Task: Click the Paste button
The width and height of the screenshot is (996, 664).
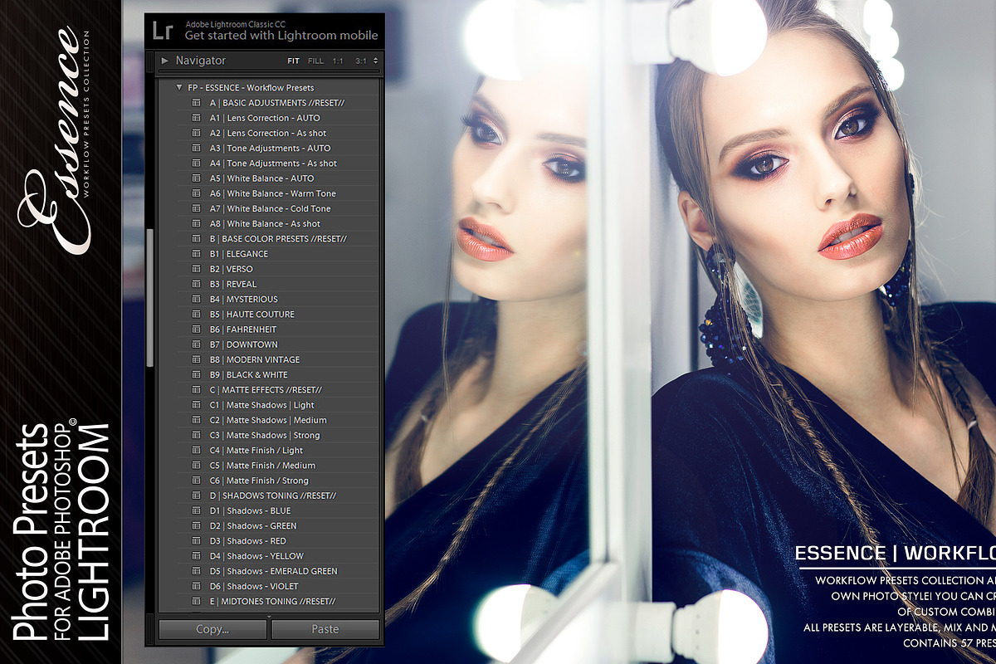Action: [325, 629]
